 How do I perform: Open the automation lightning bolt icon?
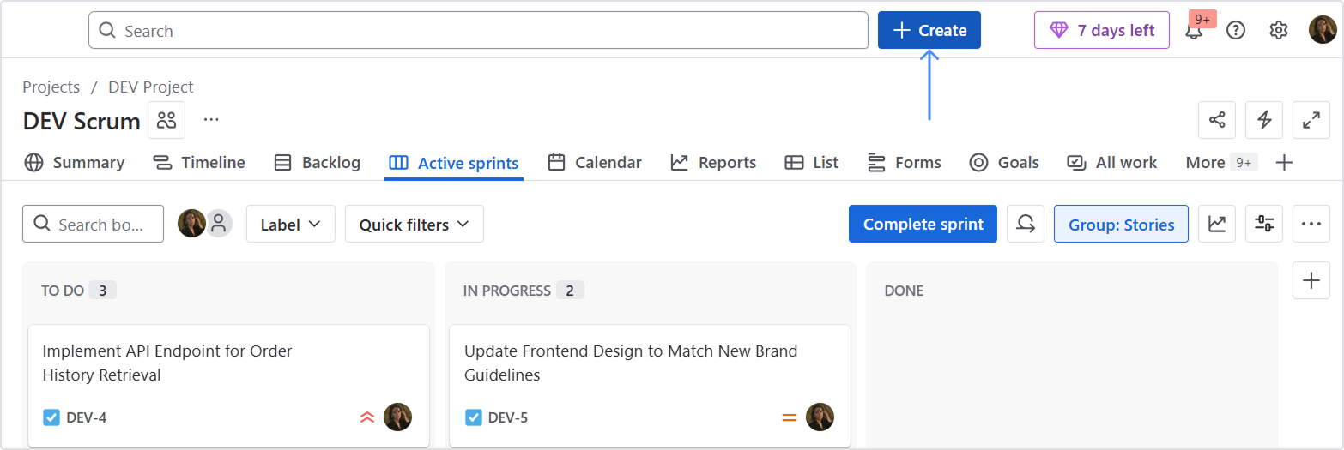[1264, 120]
